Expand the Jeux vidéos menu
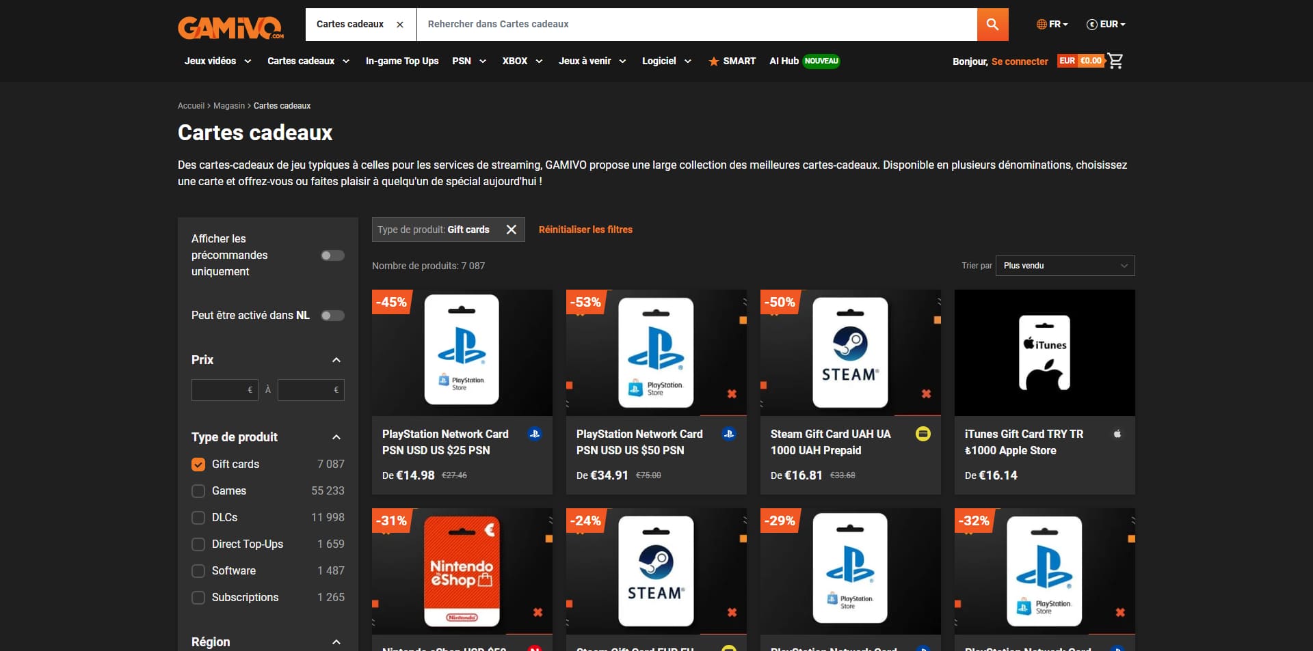1313x651 pixels. 217,61
